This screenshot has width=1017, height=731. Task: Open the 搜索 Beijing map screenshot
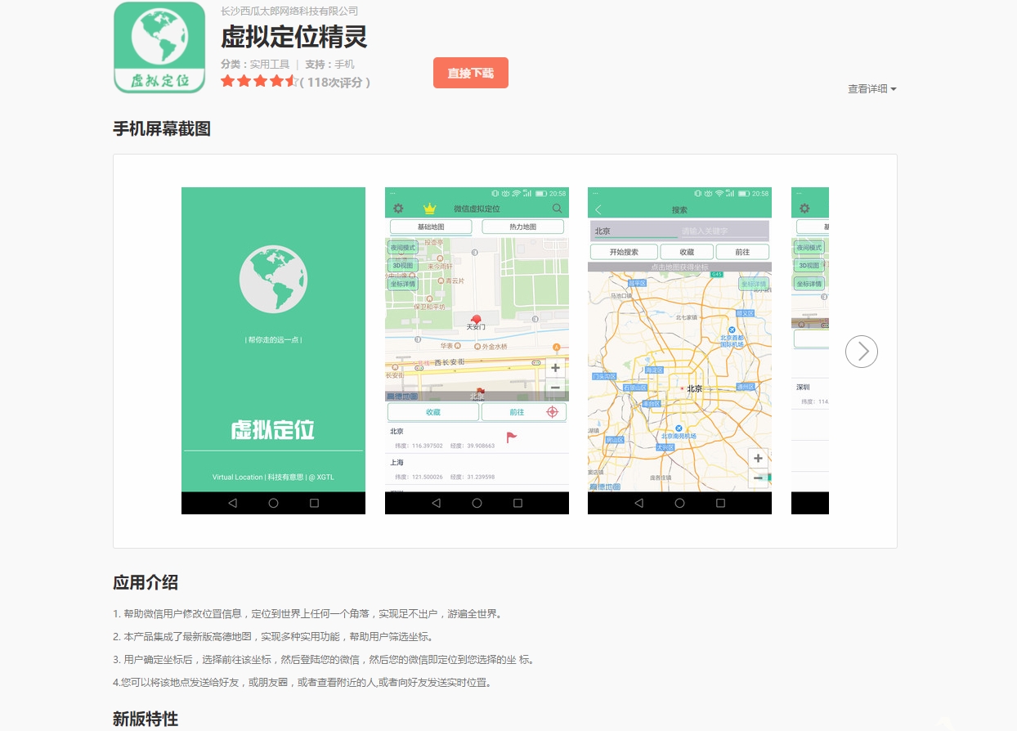pyautogui.click(x=679, y=351)
